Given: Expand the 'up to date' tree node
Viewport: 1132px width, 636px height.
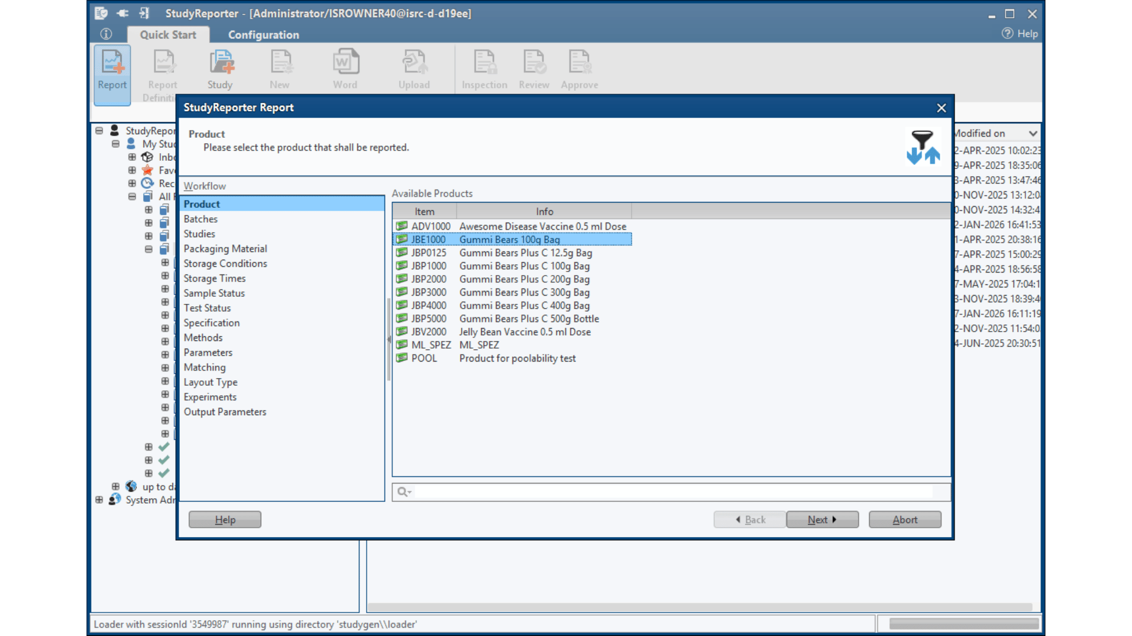Looking at the screenshot, I should pyautogui.click(x=116, y=487).
